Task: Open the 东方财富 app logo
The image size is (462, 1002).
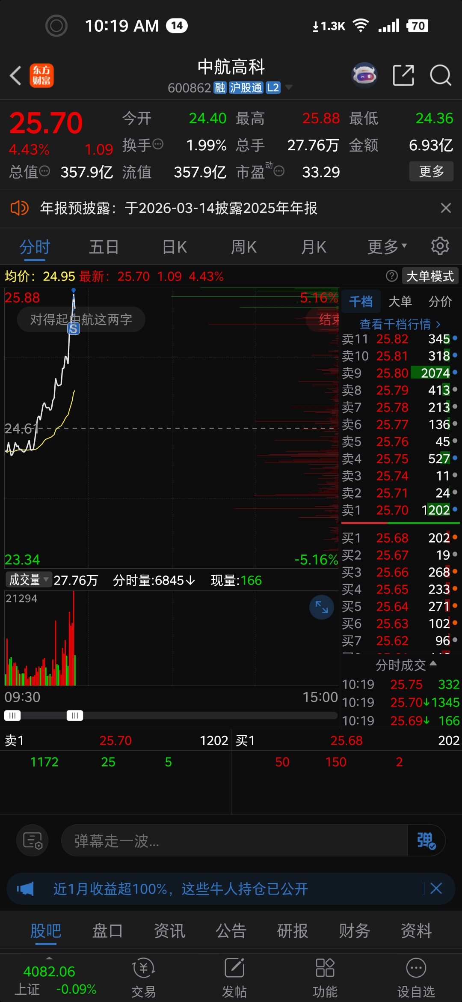Action: point(41,76)
